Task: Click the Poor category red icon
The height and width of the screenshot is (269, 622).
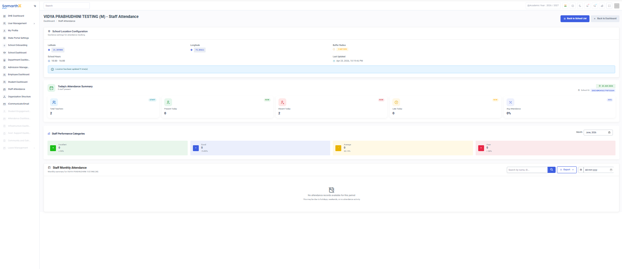Action: tap(481, 148)
